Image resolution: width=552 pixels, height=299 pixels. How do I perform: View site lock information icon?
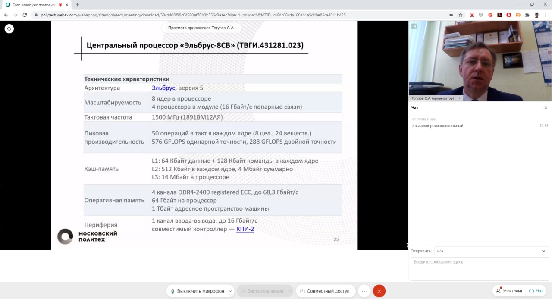[36, 15]
